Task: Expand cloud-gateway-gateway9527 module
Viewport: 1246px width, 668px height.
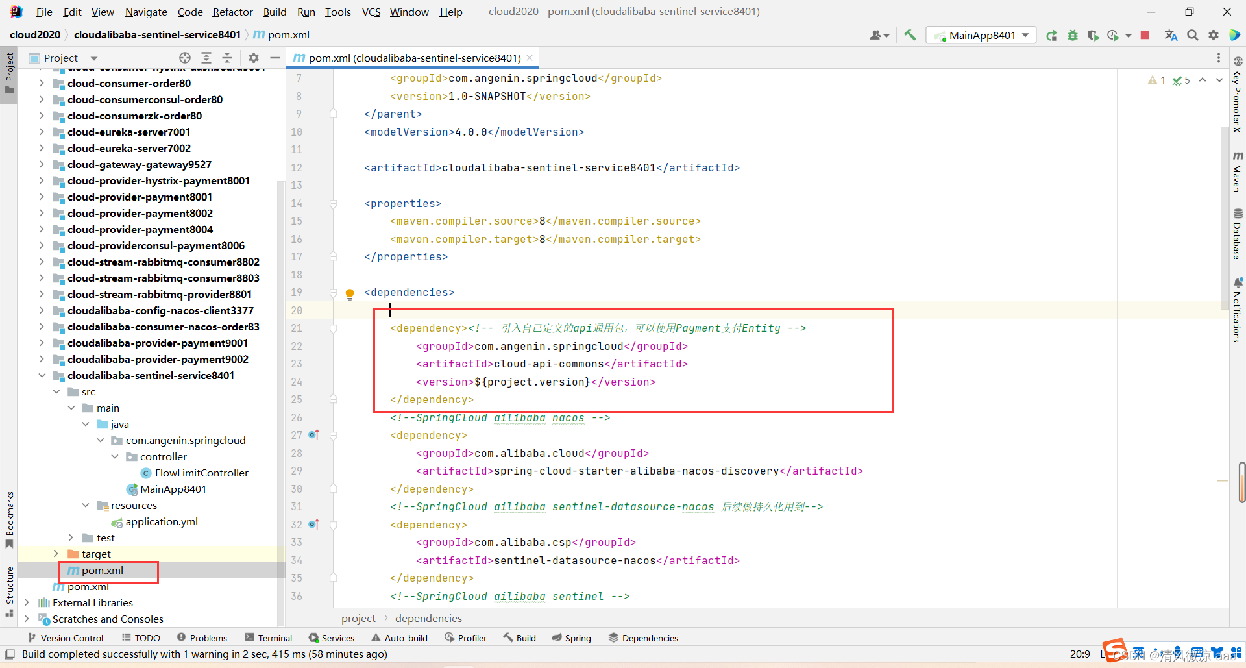Action: pos(42,164)
